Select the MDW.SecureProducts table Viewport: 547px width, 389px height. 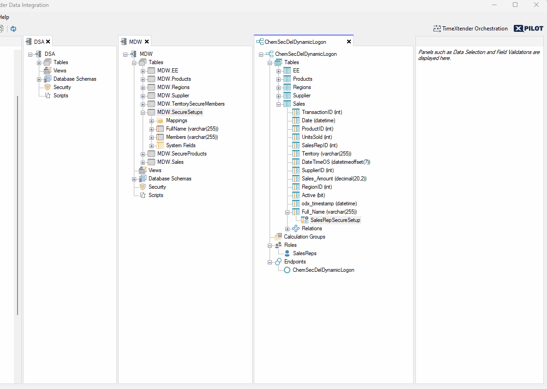pos(182,154)
